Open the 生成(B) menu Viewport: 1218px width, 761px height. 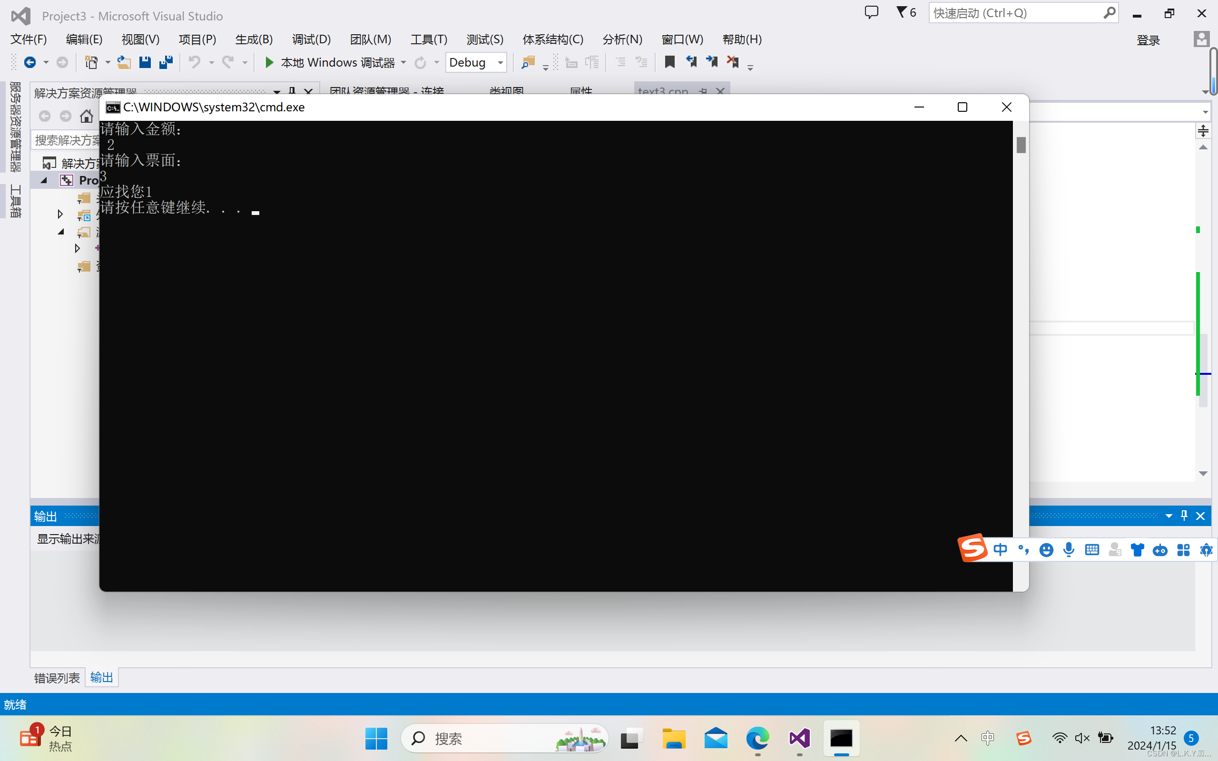point(254,39)
